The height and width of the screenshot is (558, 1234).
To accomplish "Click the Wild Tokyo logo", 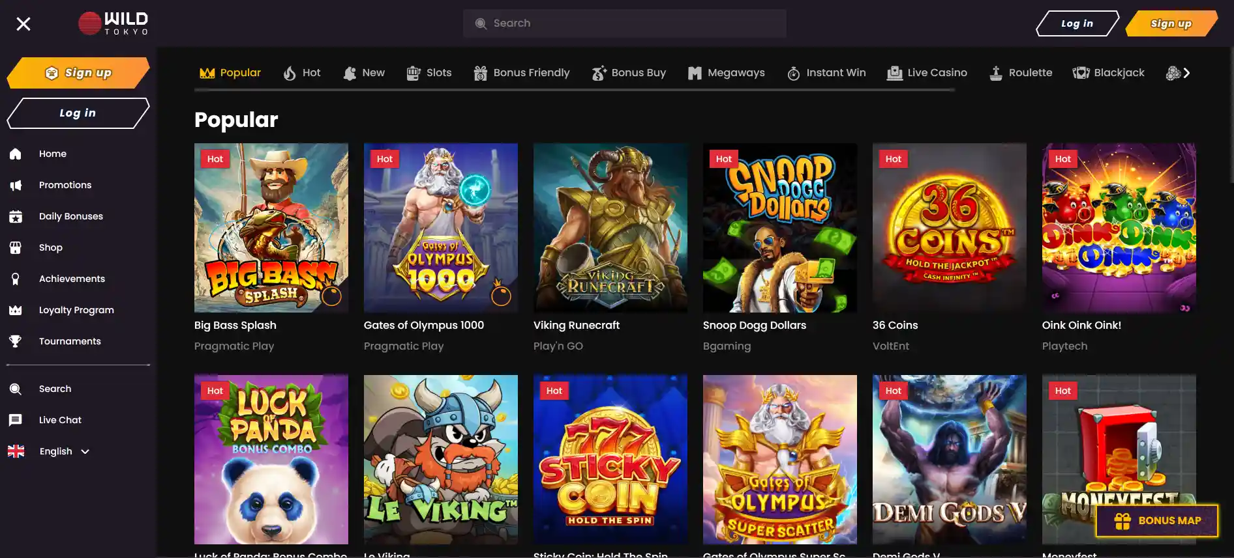I will (x=113, y=23).
